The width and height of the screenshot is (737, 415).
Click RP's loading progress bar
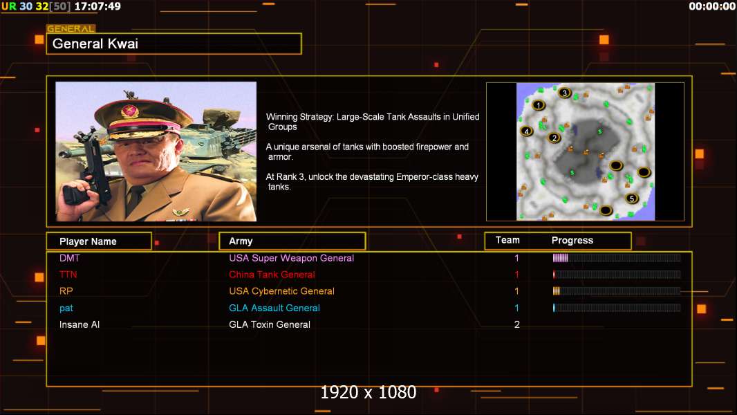tap(617, 291)
